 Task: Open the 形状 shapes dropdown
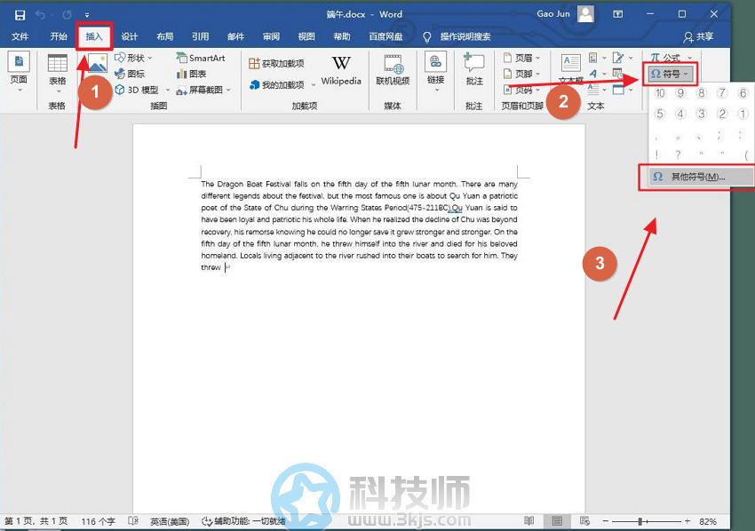coord(133,58)
